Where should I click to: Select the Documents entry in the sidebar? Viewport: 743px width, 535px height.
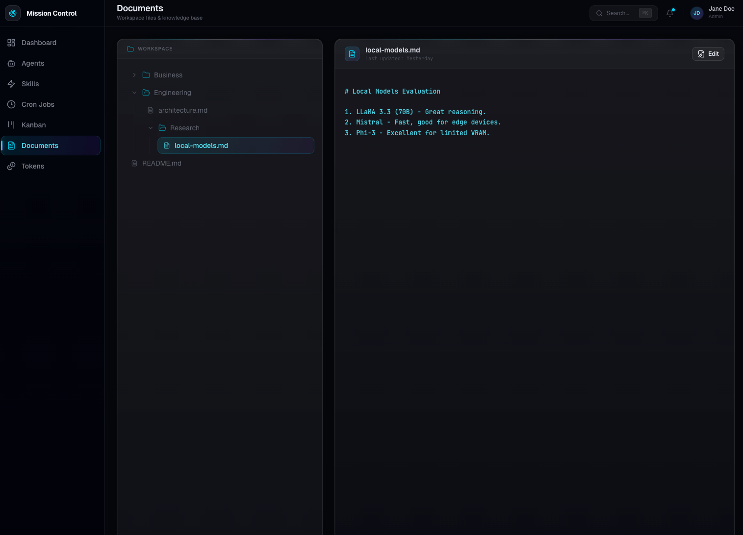coord(39,146)
